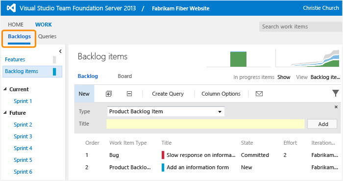Select the Slow response on informa... item
343x181 pixels.
201,155
